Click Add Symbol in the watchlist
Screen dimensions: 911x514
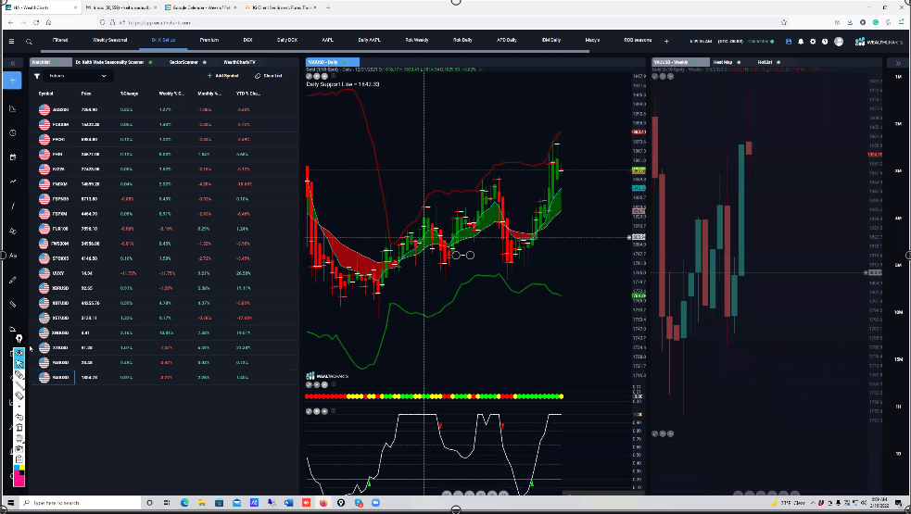pos(223,76)
